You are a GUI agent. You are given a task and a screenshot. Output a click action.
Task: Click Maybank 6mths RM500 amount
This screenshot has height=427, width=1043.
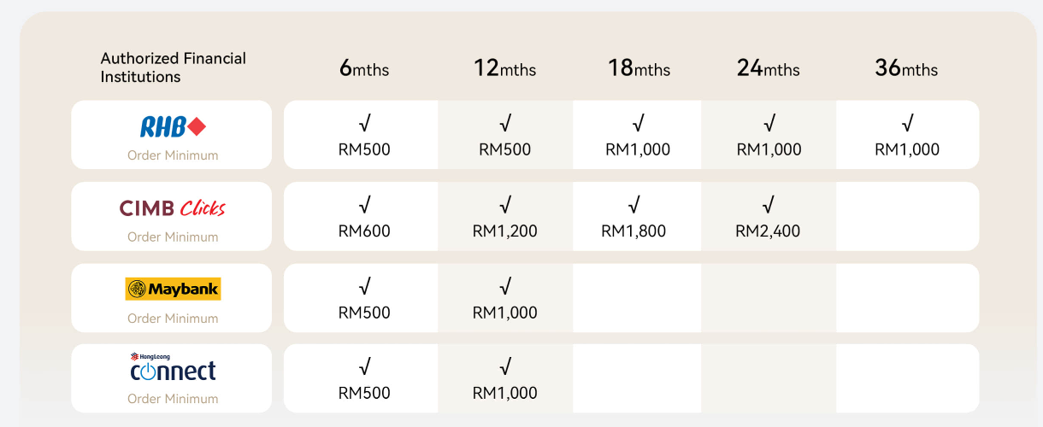click(x=364, y=313)
